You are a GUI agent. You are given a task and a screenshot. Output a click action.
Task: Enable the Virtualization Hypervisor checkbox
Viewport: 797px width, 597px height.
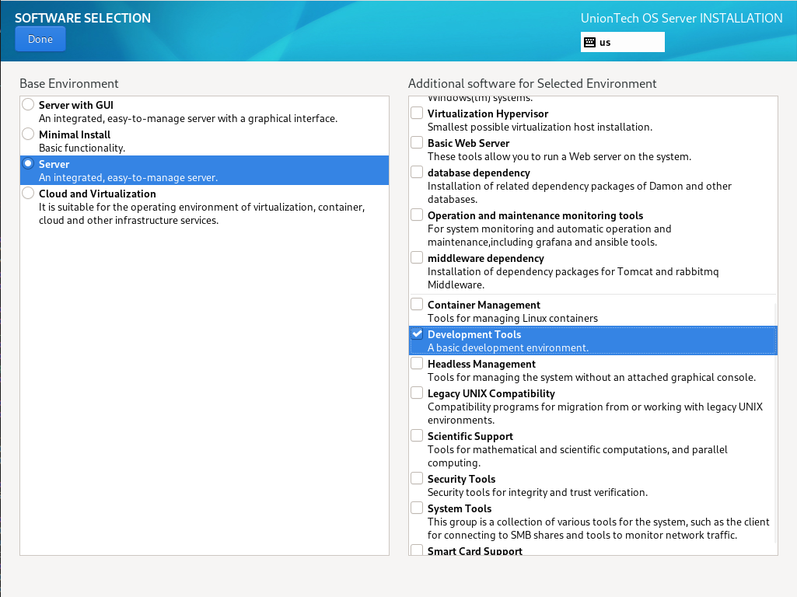tap(417, 113)
